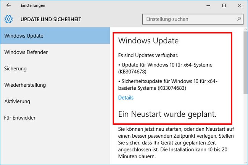Focus the Einstellung suchen search field
The height and width of the screenshot is (165, 248).
tap(193, 19)
